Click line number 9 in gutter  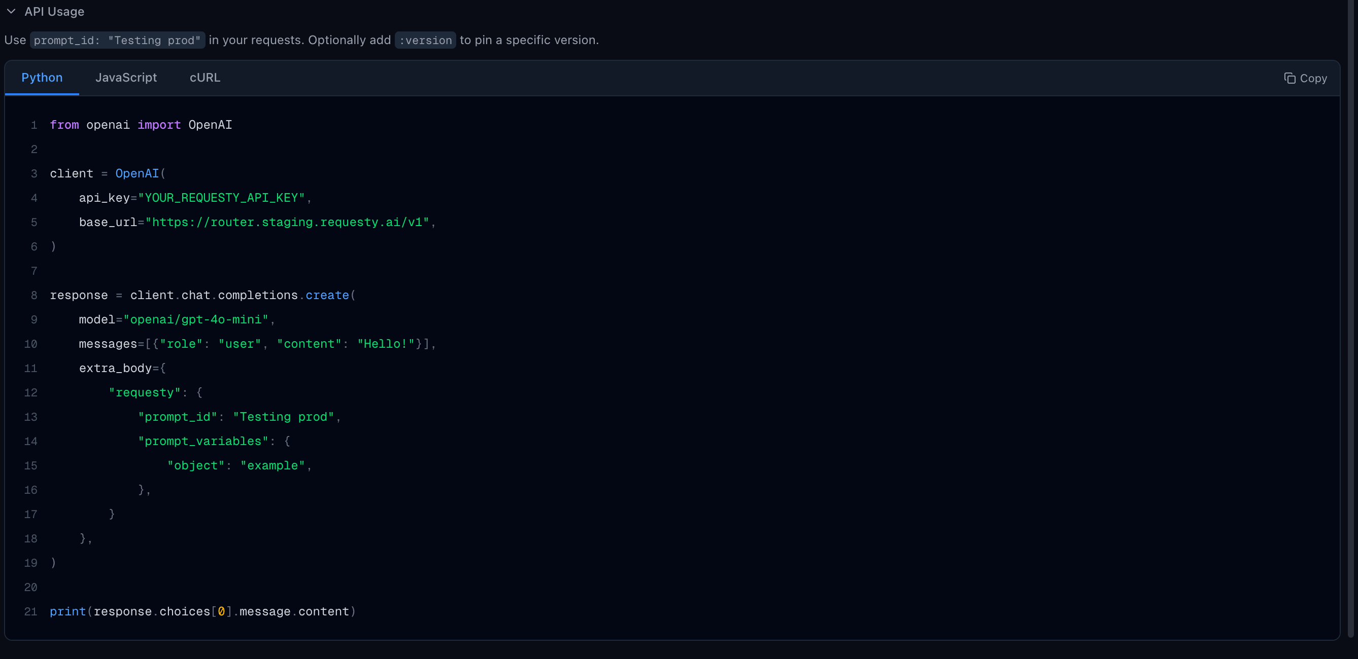(33, 320)
